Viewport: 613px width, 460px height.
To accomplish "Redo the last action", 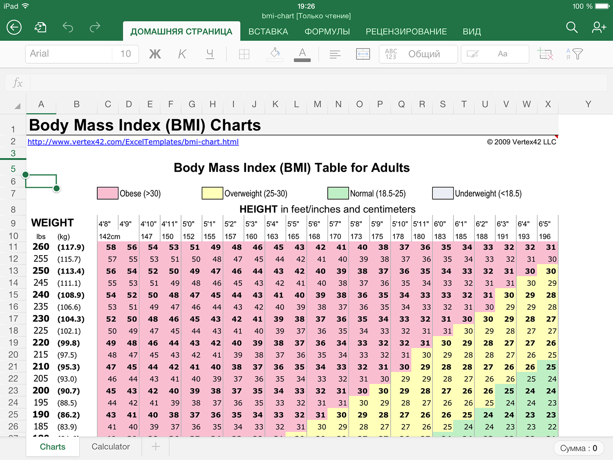I will pyautogui.click(x=95, y=27).
